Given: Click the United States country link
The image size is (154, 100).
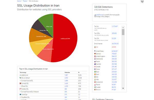Looking at the screenshot, I should tap(100, 51).
